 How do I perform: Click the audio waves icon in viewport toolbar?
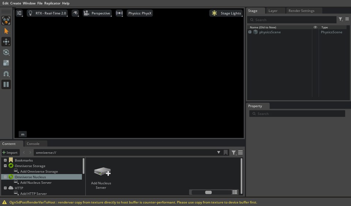(119, 13)
